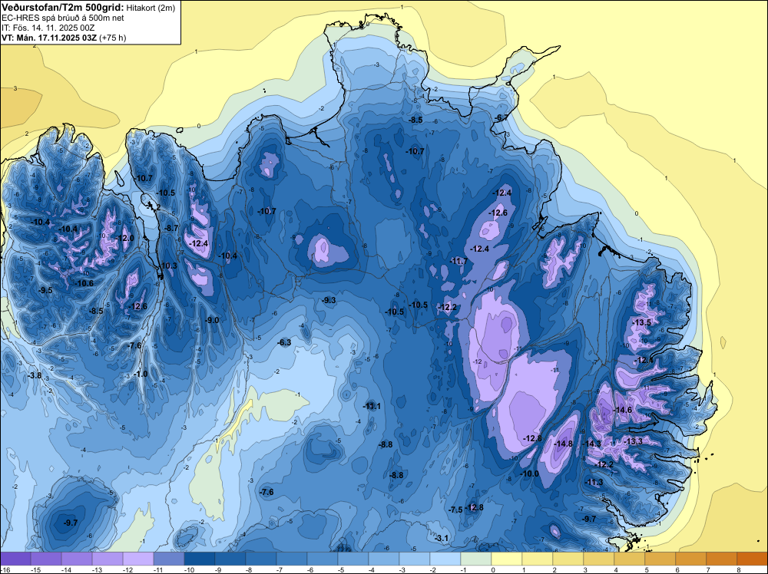Click the -9.3 temperature value
768x574 pixels.
[x=329, y=300]
